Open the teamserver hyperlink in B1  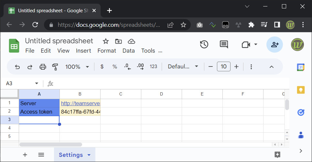[x=81, y=103]
